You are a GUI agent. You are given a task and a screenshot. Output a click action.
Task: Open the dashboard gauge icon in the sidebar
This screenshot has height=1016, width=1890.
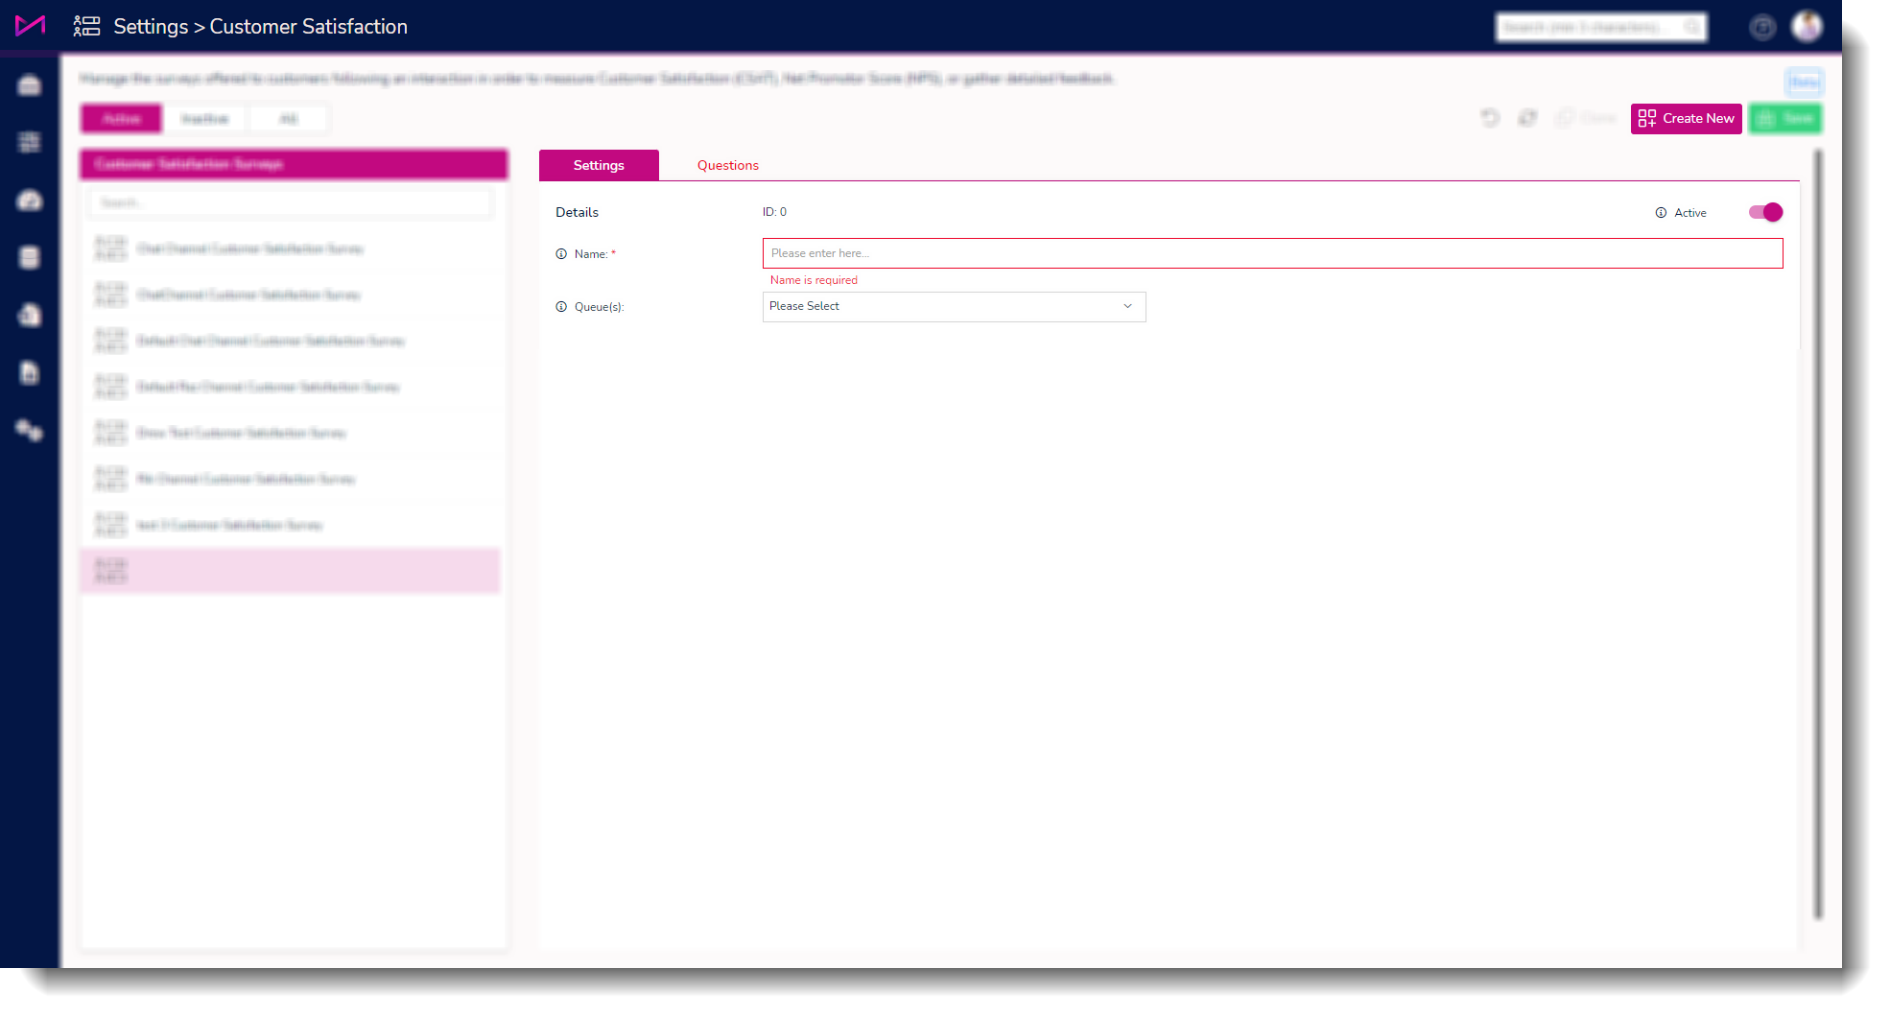coord(30,200)
